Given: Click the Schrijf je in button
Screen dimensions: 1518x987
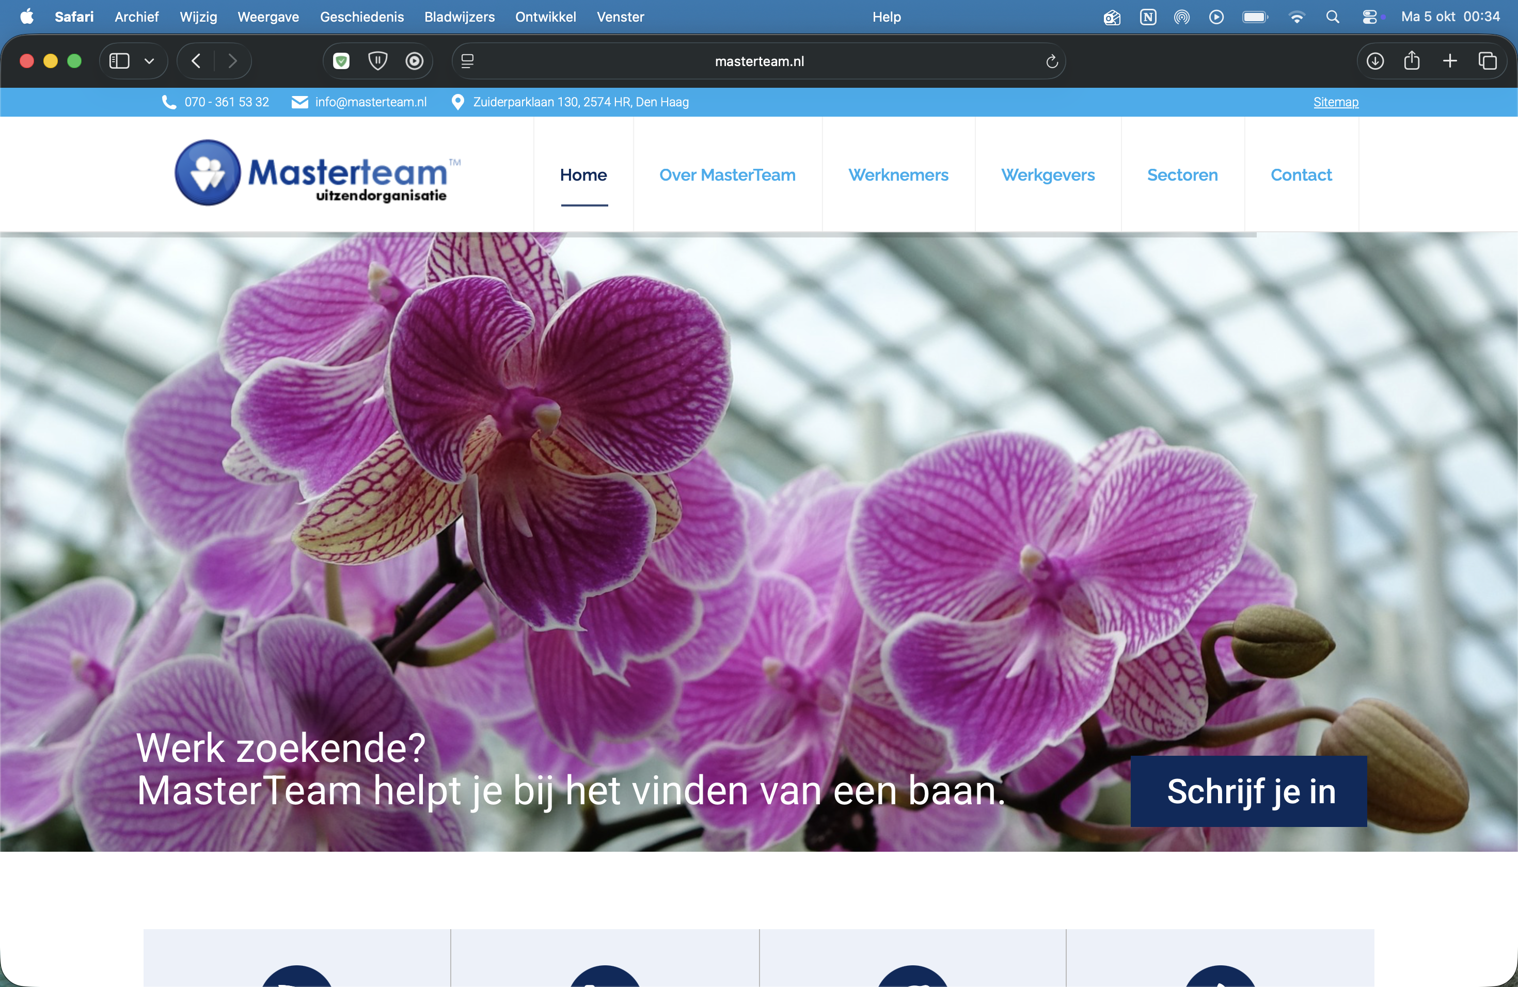Looking at the screenshot, I should click(1249, 791).
